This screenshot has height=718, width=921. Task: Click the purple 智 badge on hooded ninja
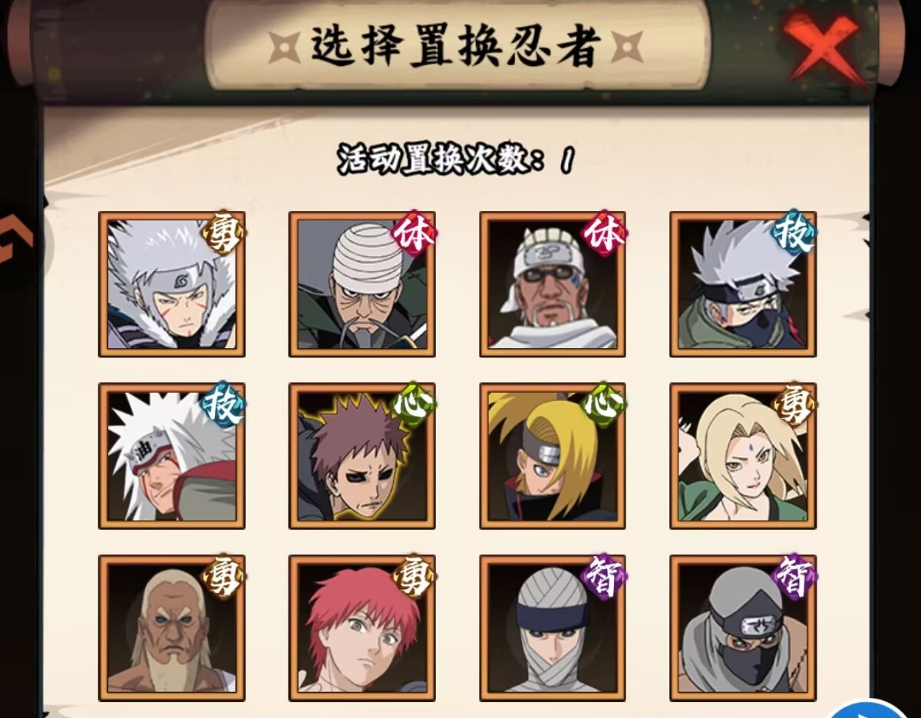[794, 577]
